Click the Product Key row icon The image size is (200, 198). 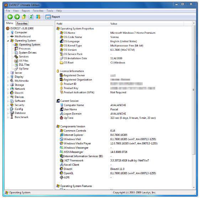(62, 88)
